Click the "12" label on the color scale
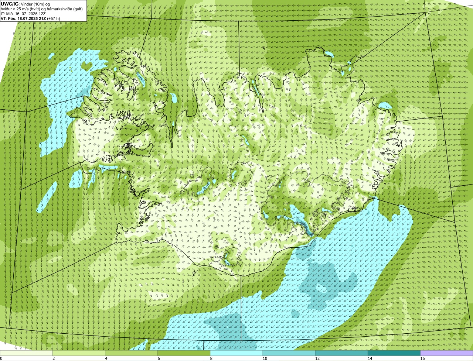This screenshot has height=361, width=473. click(317, 358)
